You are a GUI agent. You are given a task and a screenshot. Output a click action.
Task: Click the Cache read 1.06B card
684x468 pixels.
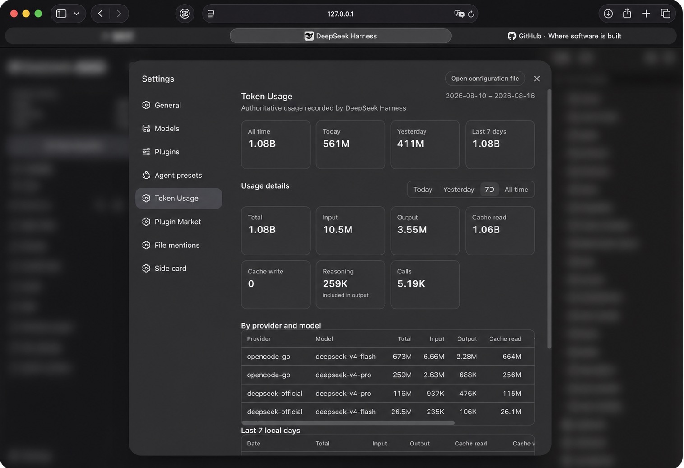click(x=500, y=231)
